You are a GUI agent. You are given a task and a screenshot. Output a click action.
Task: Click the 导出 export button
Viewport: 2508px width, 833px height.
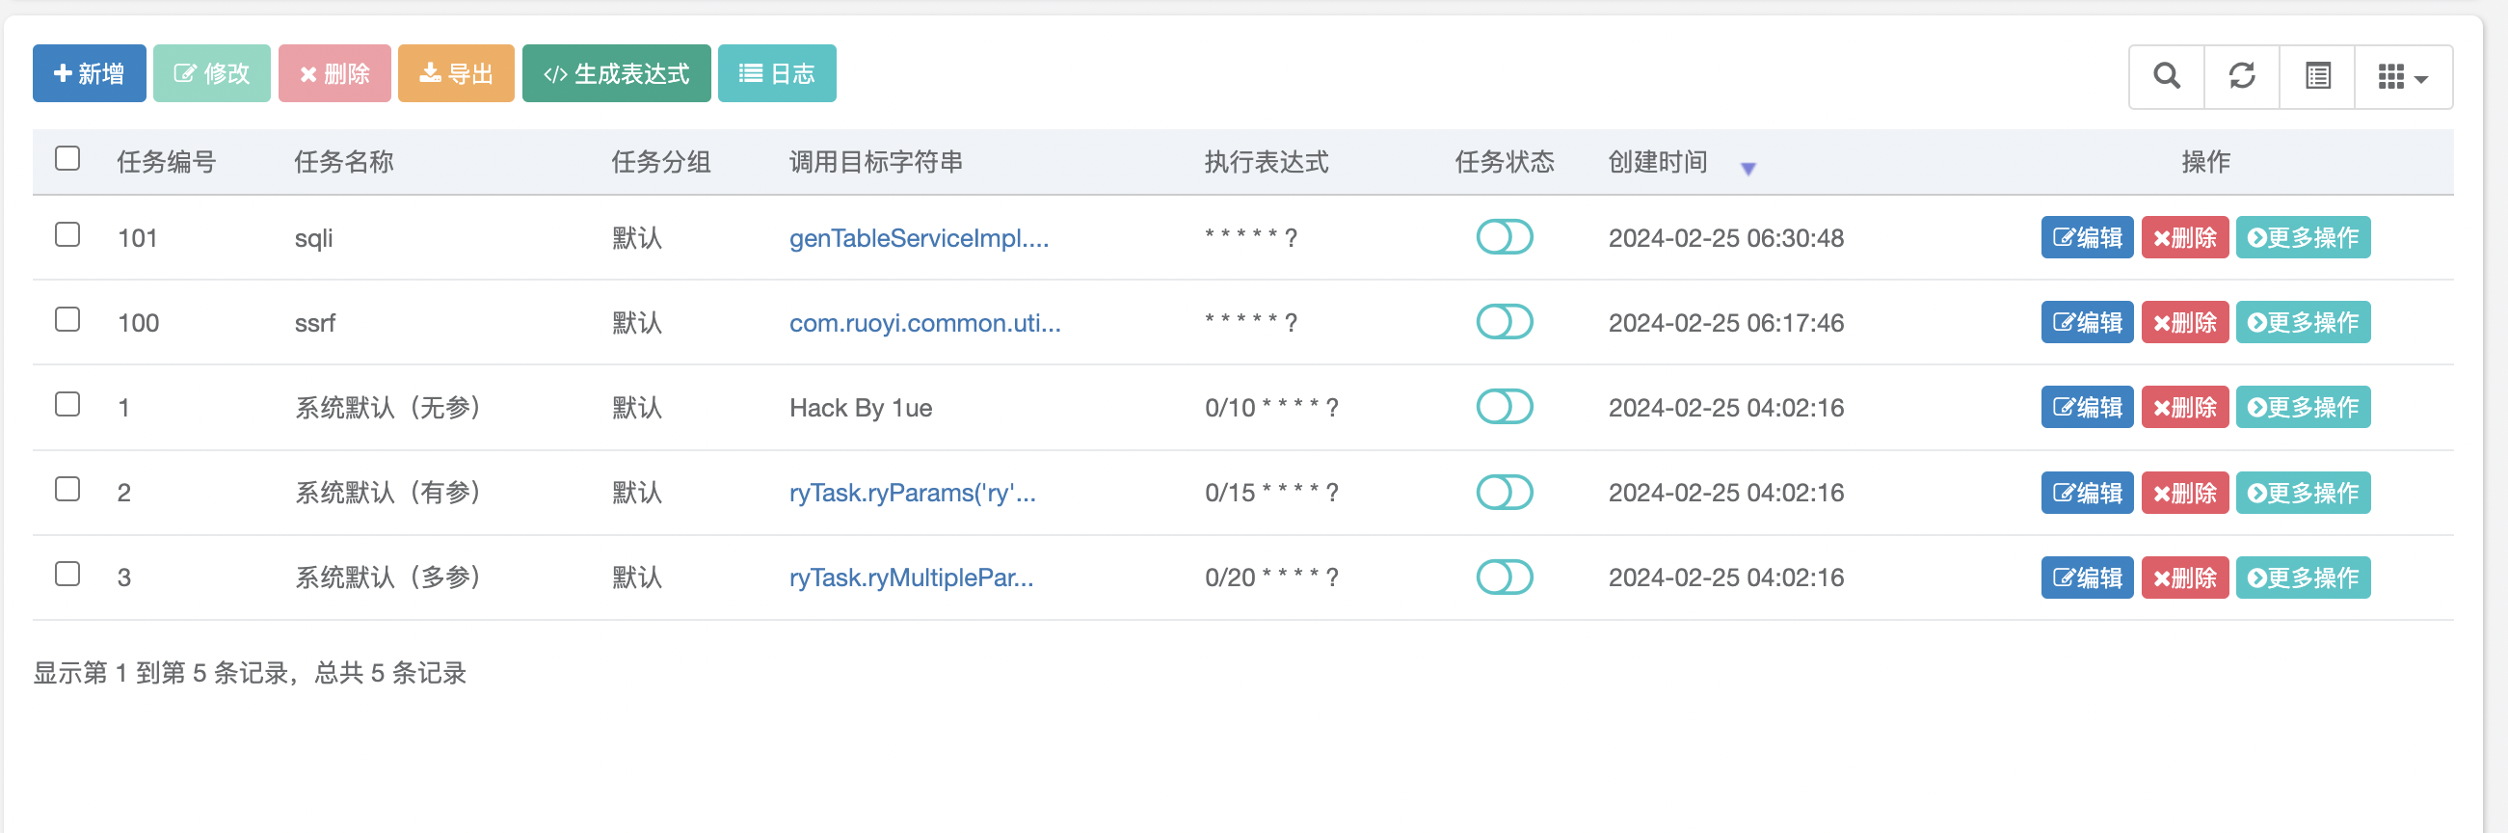point(456,73)
